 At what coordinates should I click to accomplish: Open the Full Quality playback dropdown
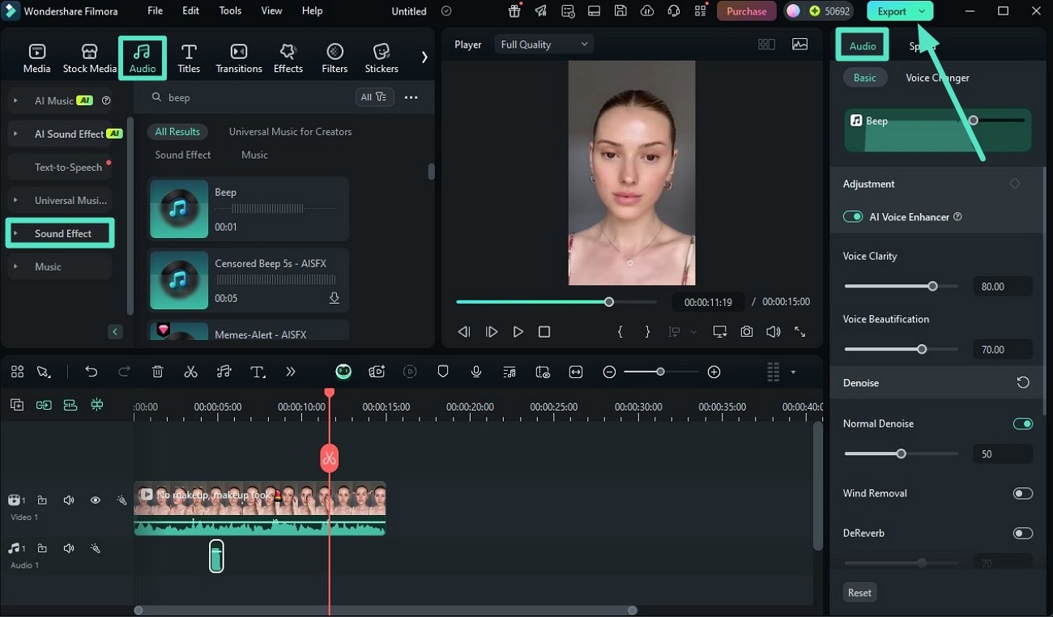coord(544,45)
